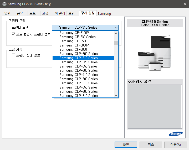Pick Samsung CLP-610 Series option

(83, 96)
